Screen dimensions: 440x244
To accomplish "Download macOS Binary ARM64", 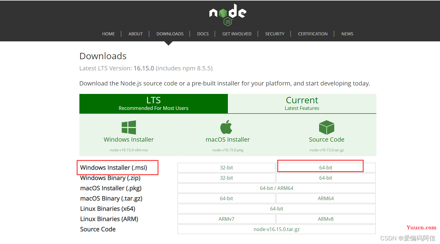I will click(x=326, y=198).
